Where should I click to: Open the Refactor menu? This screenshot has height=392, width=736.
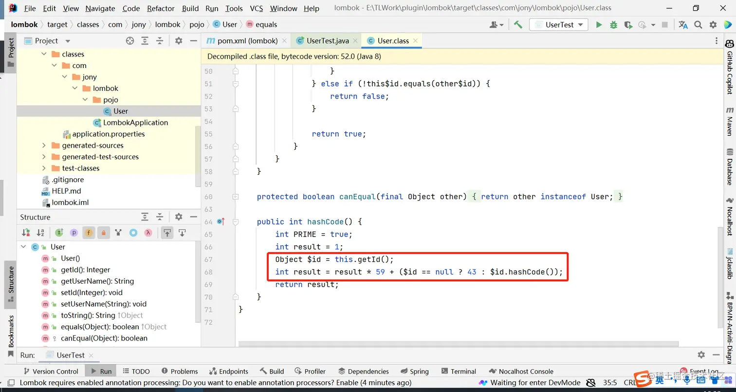(x=161, y=8)
